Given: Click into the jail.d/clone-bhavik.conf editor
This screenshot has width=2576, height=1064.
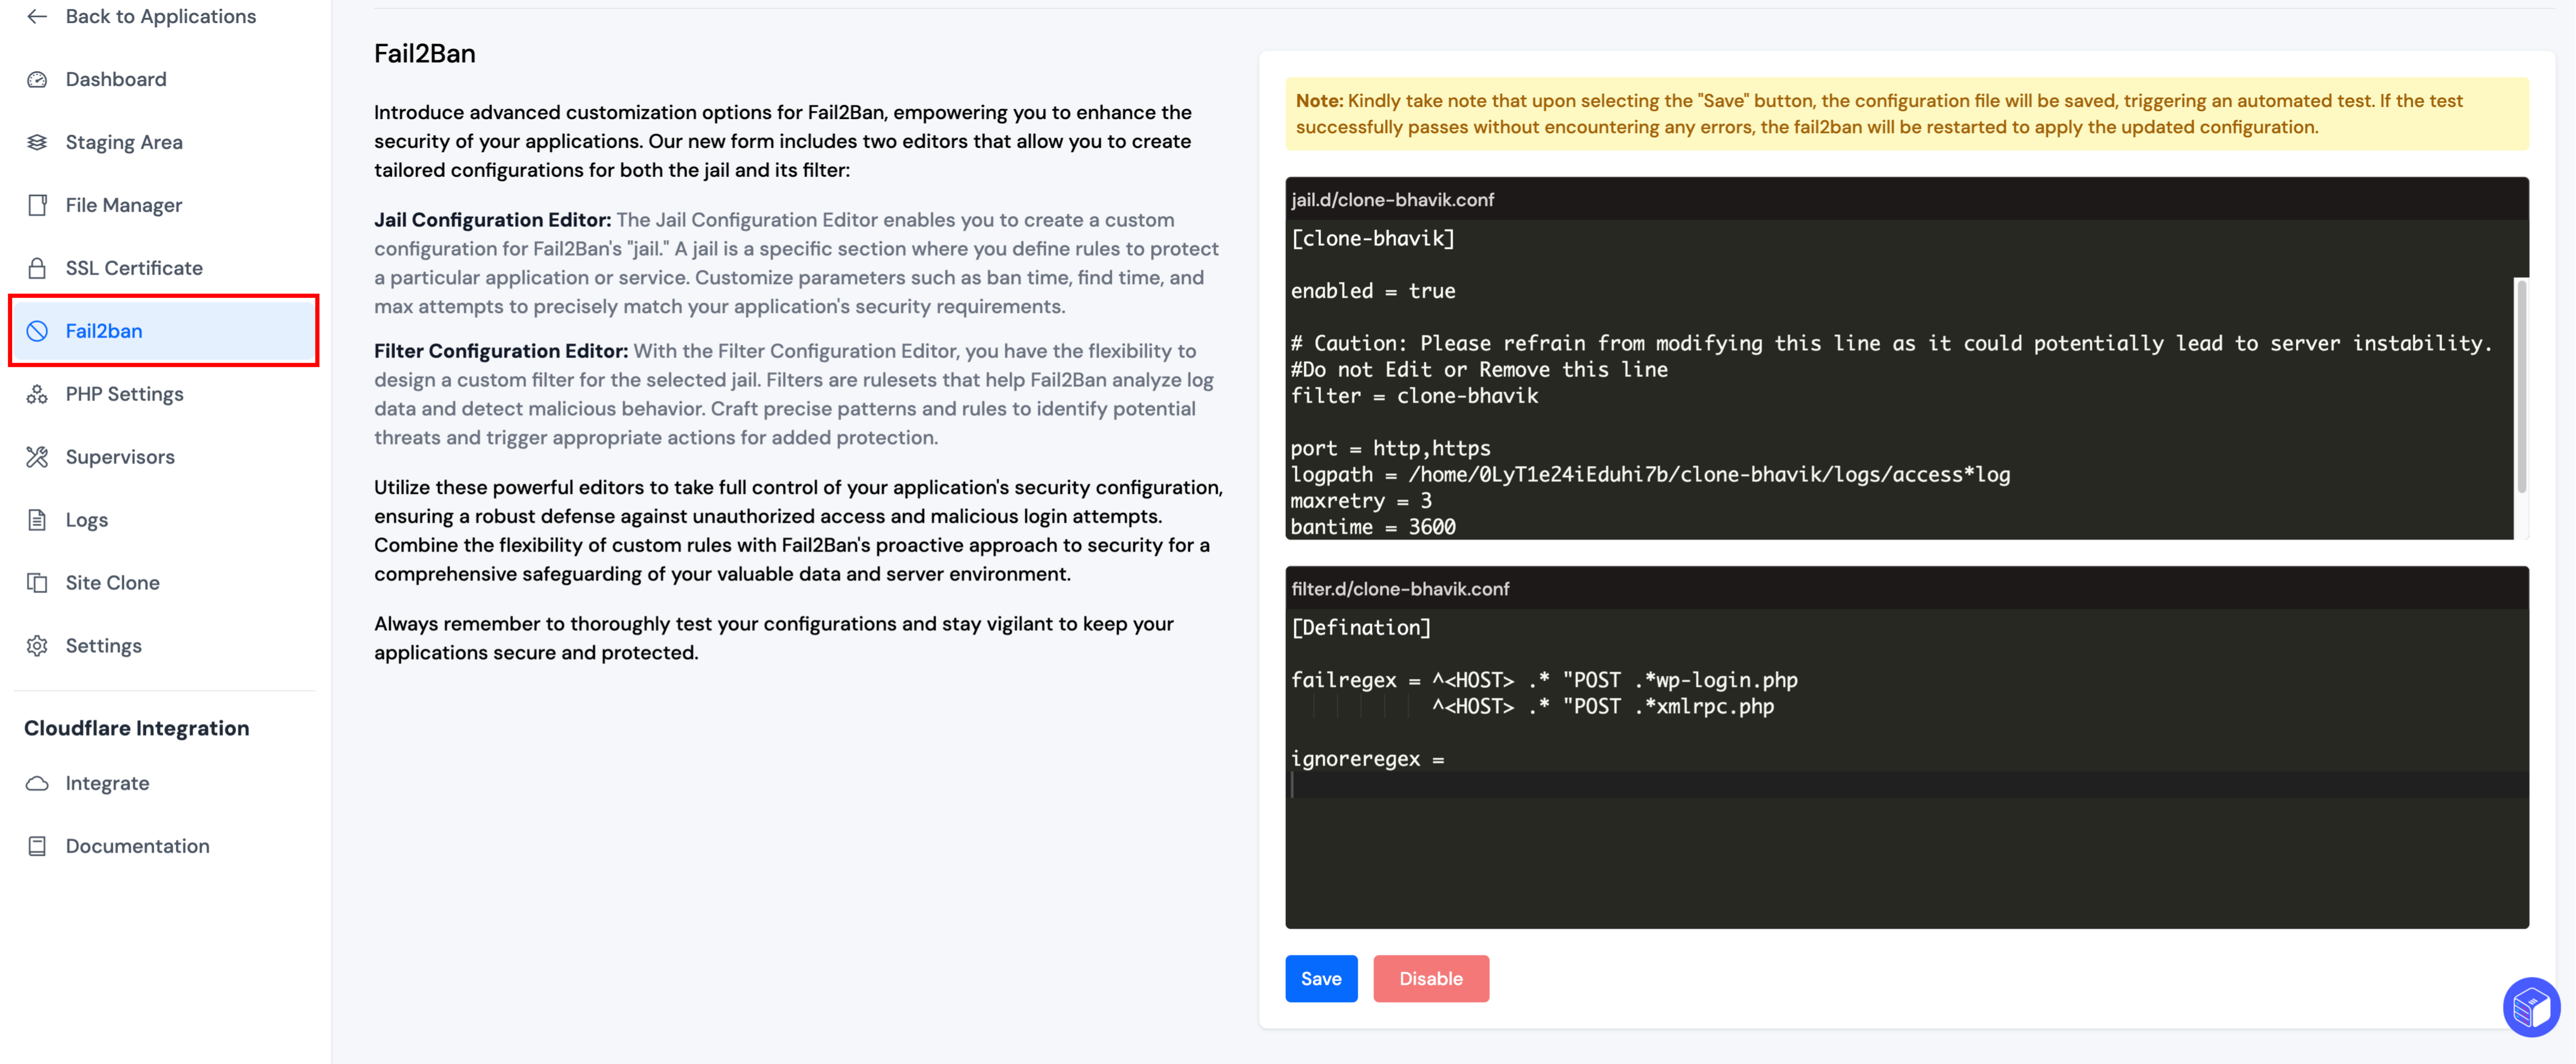Looking at the screenshot, I should (1900, 420).
